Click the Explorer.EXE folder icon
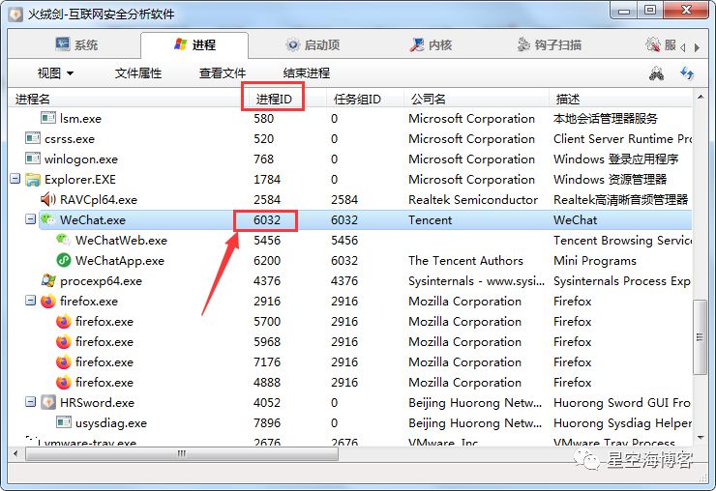This screenshot has height=491, width=716. click(x=33, y=180)
